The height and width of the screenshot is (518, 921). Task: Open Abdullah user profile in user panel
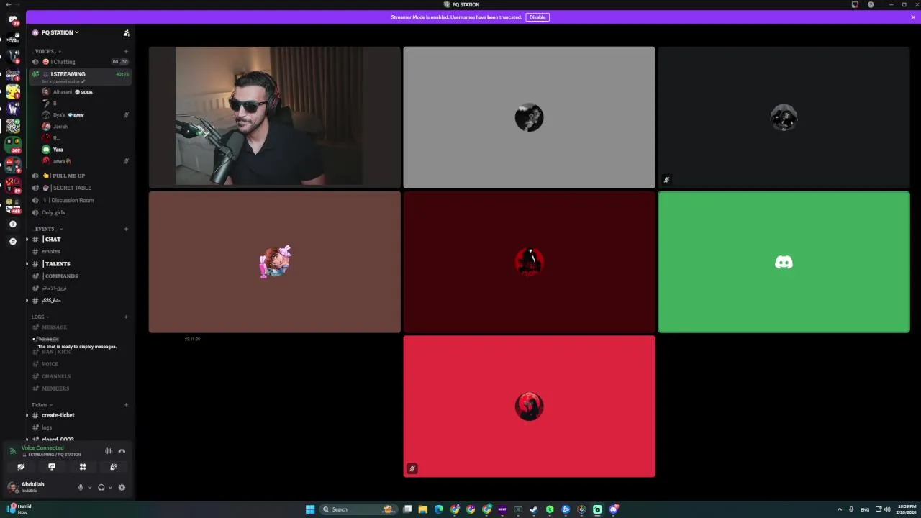tap(39, 487)
